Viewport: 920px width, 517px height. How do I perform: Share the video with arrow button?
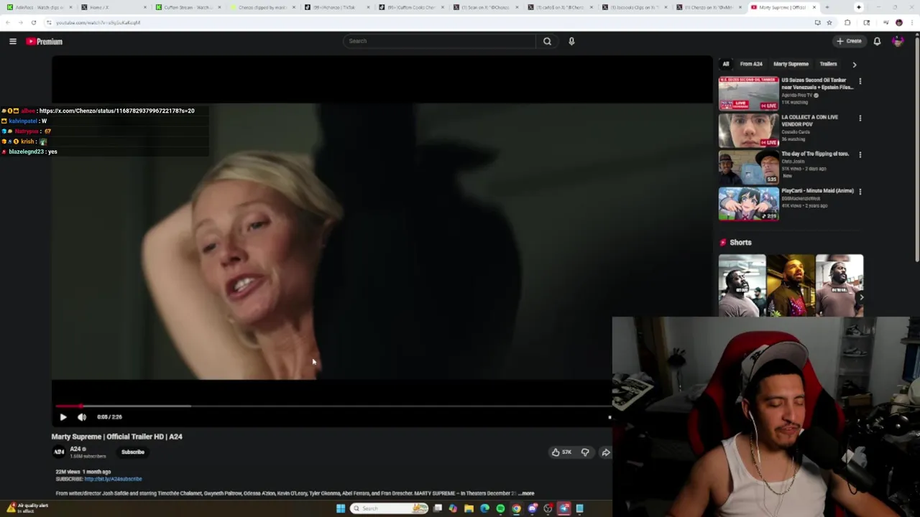coord(605,452)
